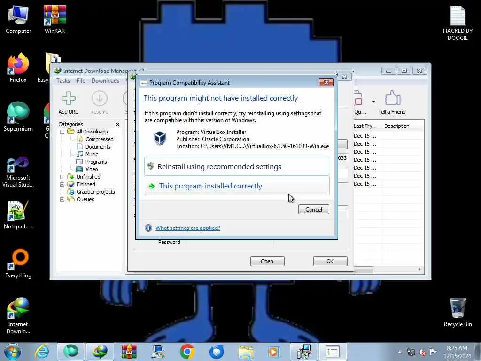Open the Tasks menu in IDM
Viewport: 481px width, 361px height.
click(63, 81)
